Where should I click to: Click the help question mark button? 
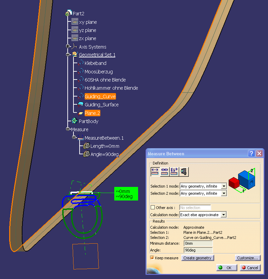pos(251,153)
